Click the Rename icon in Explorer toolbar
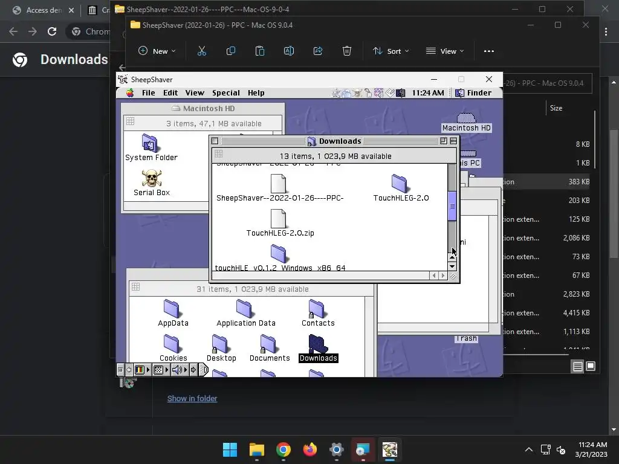 [288, 51]
